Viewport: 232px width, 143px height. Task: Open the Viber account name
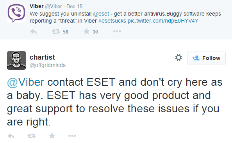(x=37, y=6)
